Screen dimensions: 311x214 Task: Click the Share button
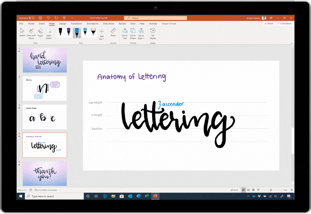pyautogui.click(x=269, y=23)
